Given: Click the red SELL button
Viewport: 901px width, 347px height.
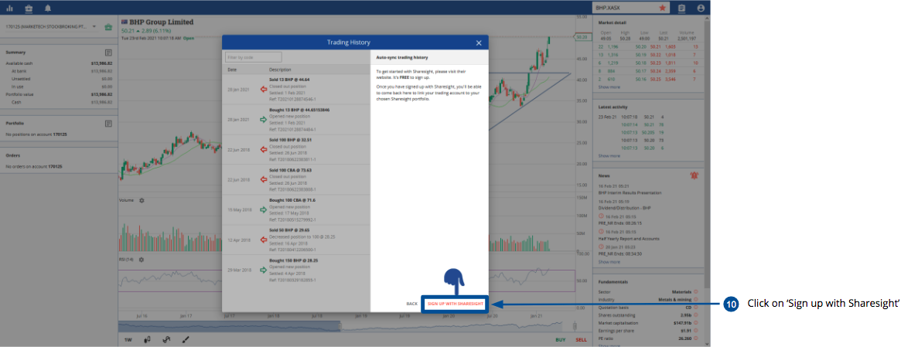Looking at the screenshot, I should click(x=581, y=339).
